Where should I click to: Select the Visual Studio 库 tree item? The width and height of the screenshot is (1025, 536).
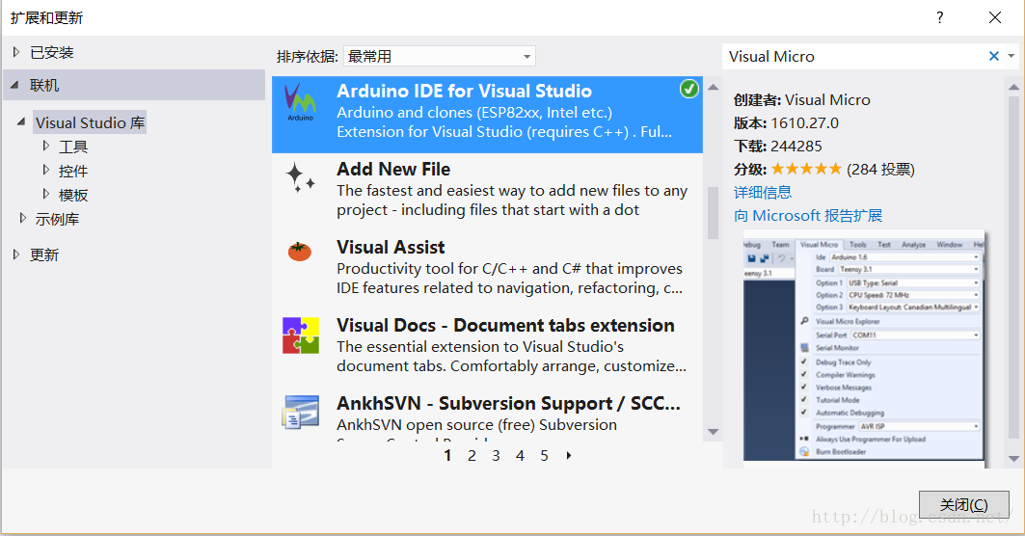[x=91, y=122]
